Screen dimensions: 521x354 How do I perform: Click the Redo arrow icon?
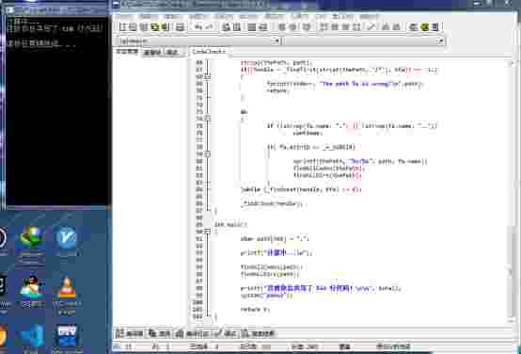[x=210, y=27]
